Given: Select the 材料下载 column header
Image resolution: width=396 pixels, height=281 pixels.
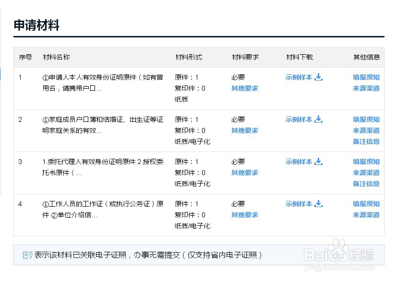Looking at the screenshot, I should [300, 57].
